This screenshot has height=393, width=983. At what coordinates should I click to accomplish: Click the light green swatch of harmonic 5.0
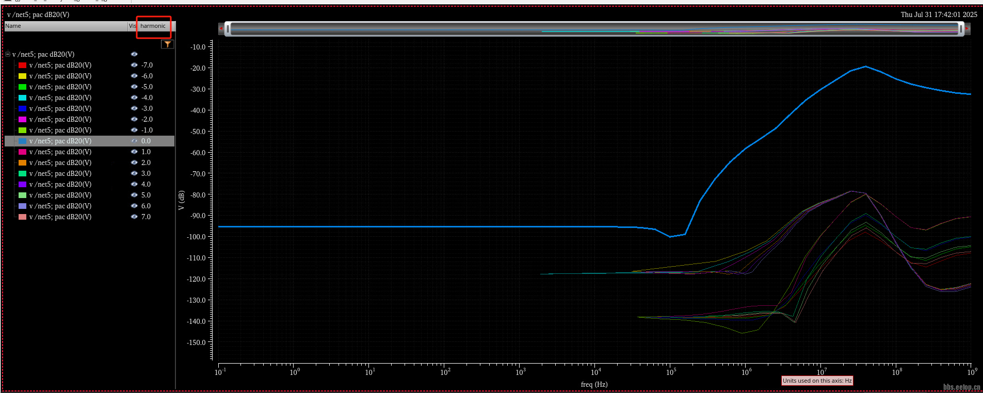pyautogui.click(x=22, y=195)
